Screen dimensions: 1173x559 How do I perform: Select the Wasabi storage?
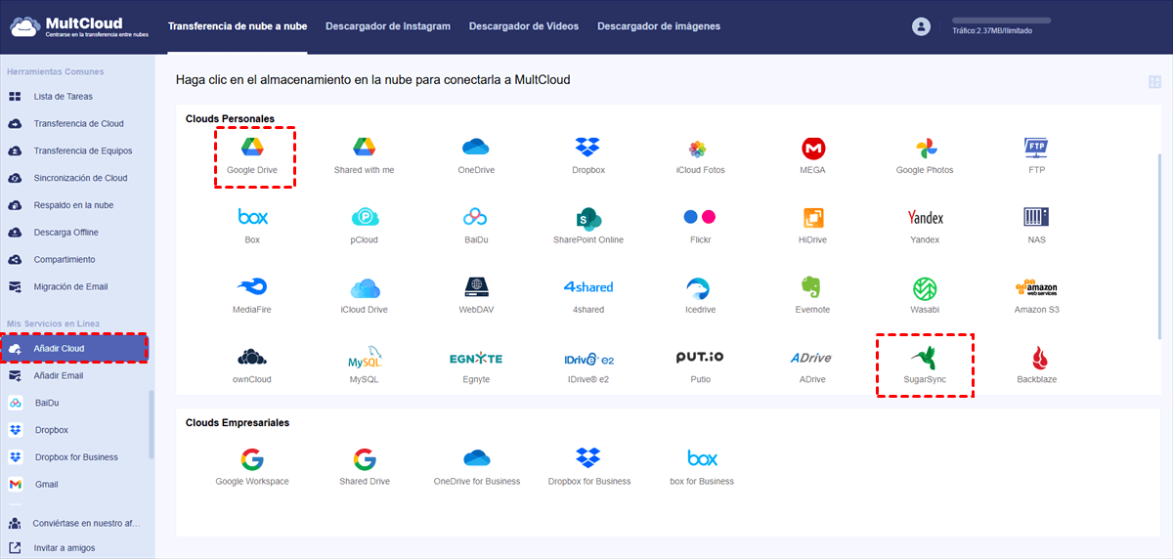[x=925, y=296]
